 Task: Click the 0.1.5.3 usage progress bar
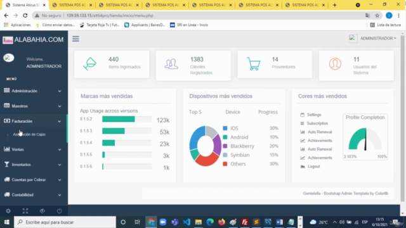click(x=127, y=131)
